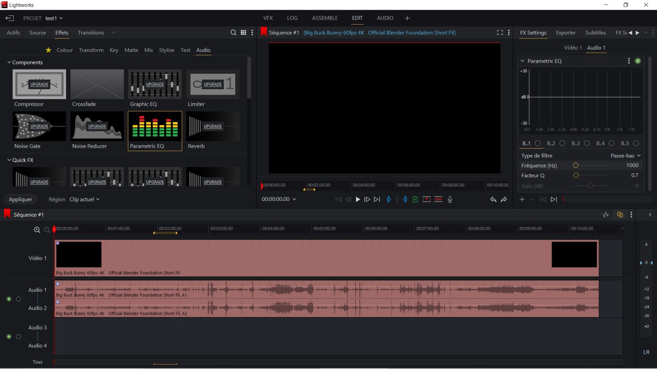Undo the last edit

coord(493,199)
